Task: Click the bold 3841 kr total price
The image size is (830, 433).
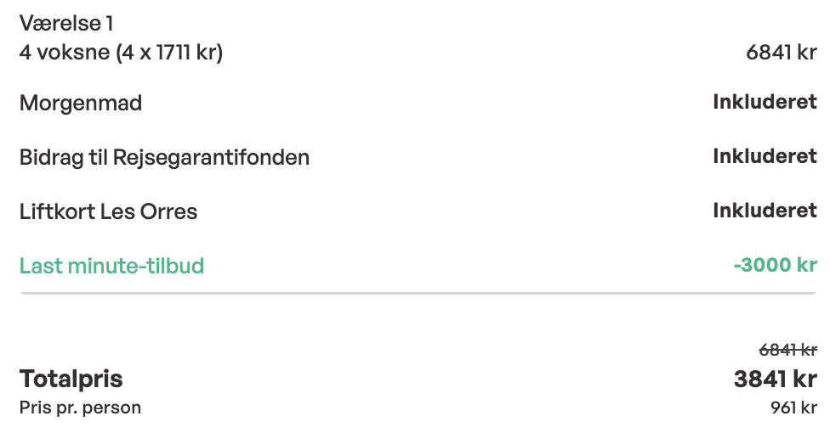Action: tap(775, 379)
